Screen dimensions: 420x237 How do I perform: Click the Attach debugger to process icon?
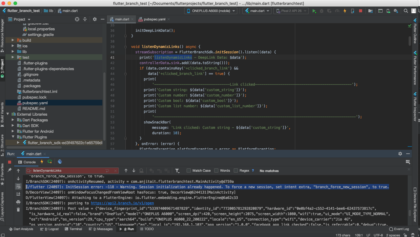[x=352, y=11]
